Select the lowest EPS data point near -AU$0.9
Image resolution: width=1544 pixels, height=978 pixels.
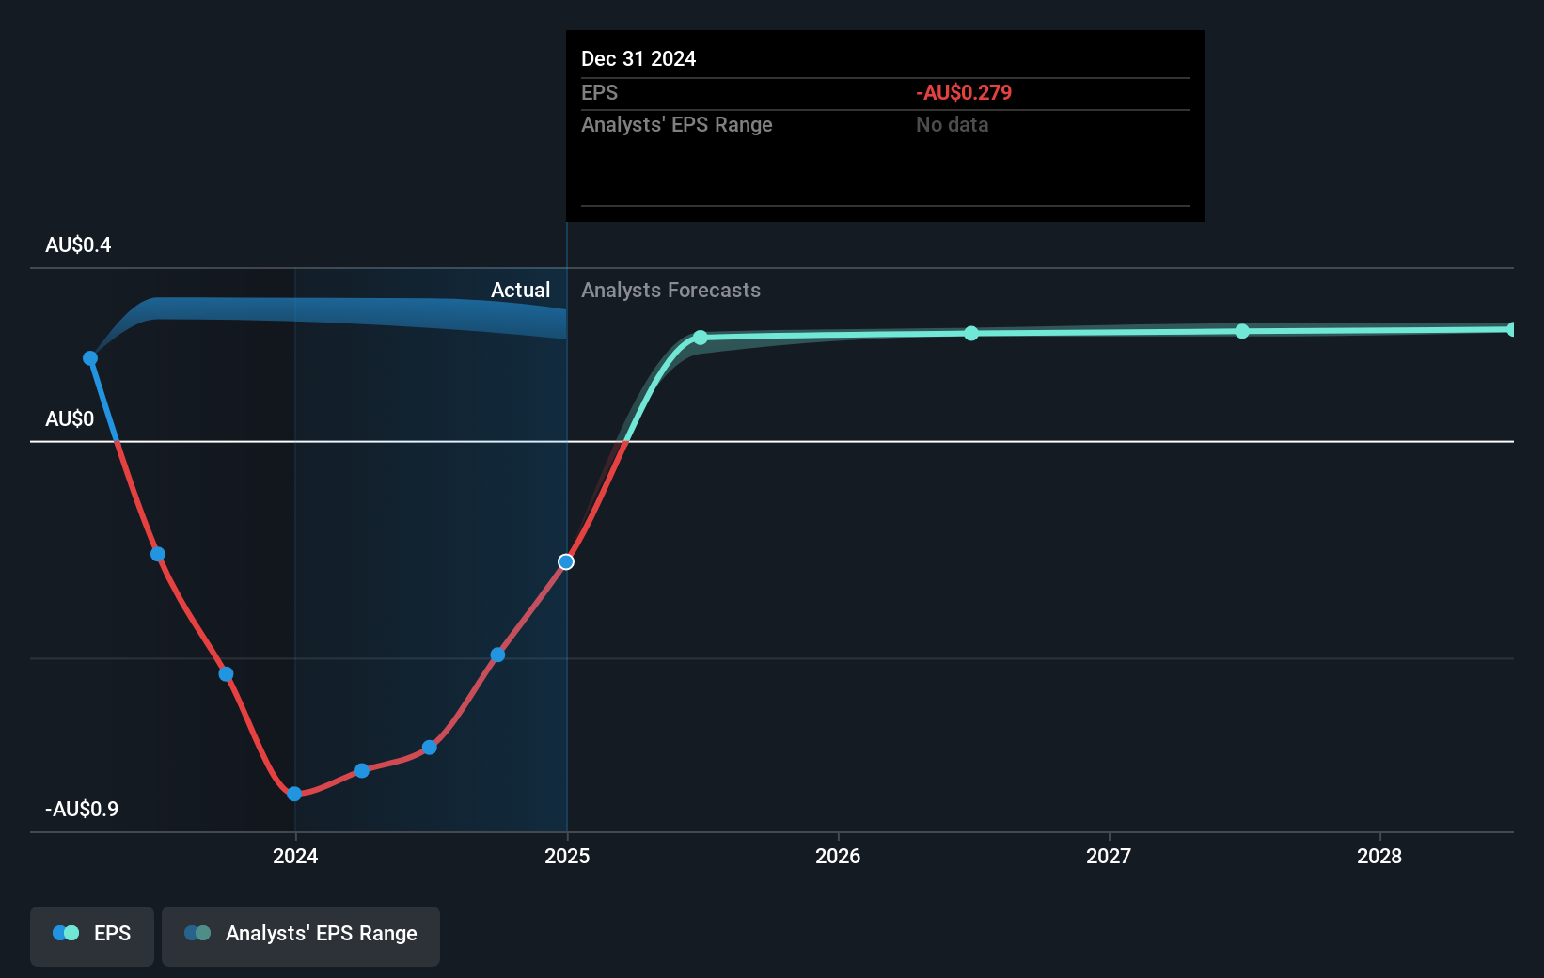pos(295,795)
